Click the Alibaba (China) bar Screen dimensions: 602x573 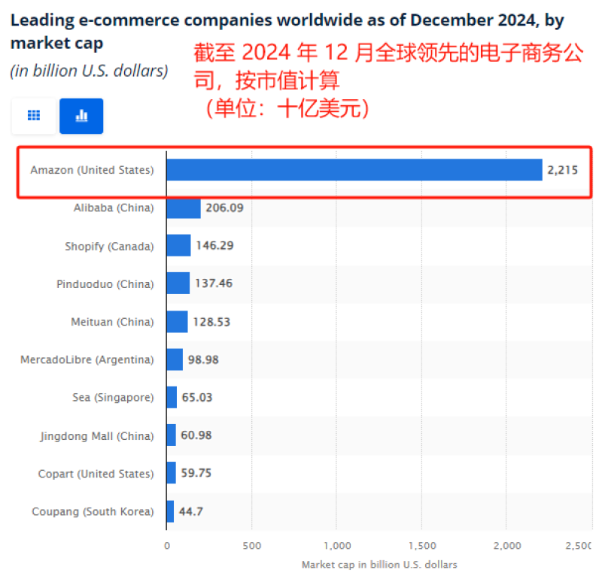click(184, 208)
